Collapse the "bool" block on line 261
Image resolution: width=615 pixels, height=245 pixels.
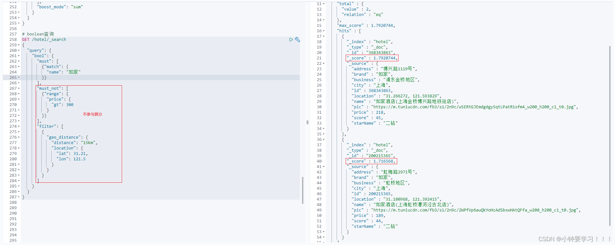coord(19,56)
